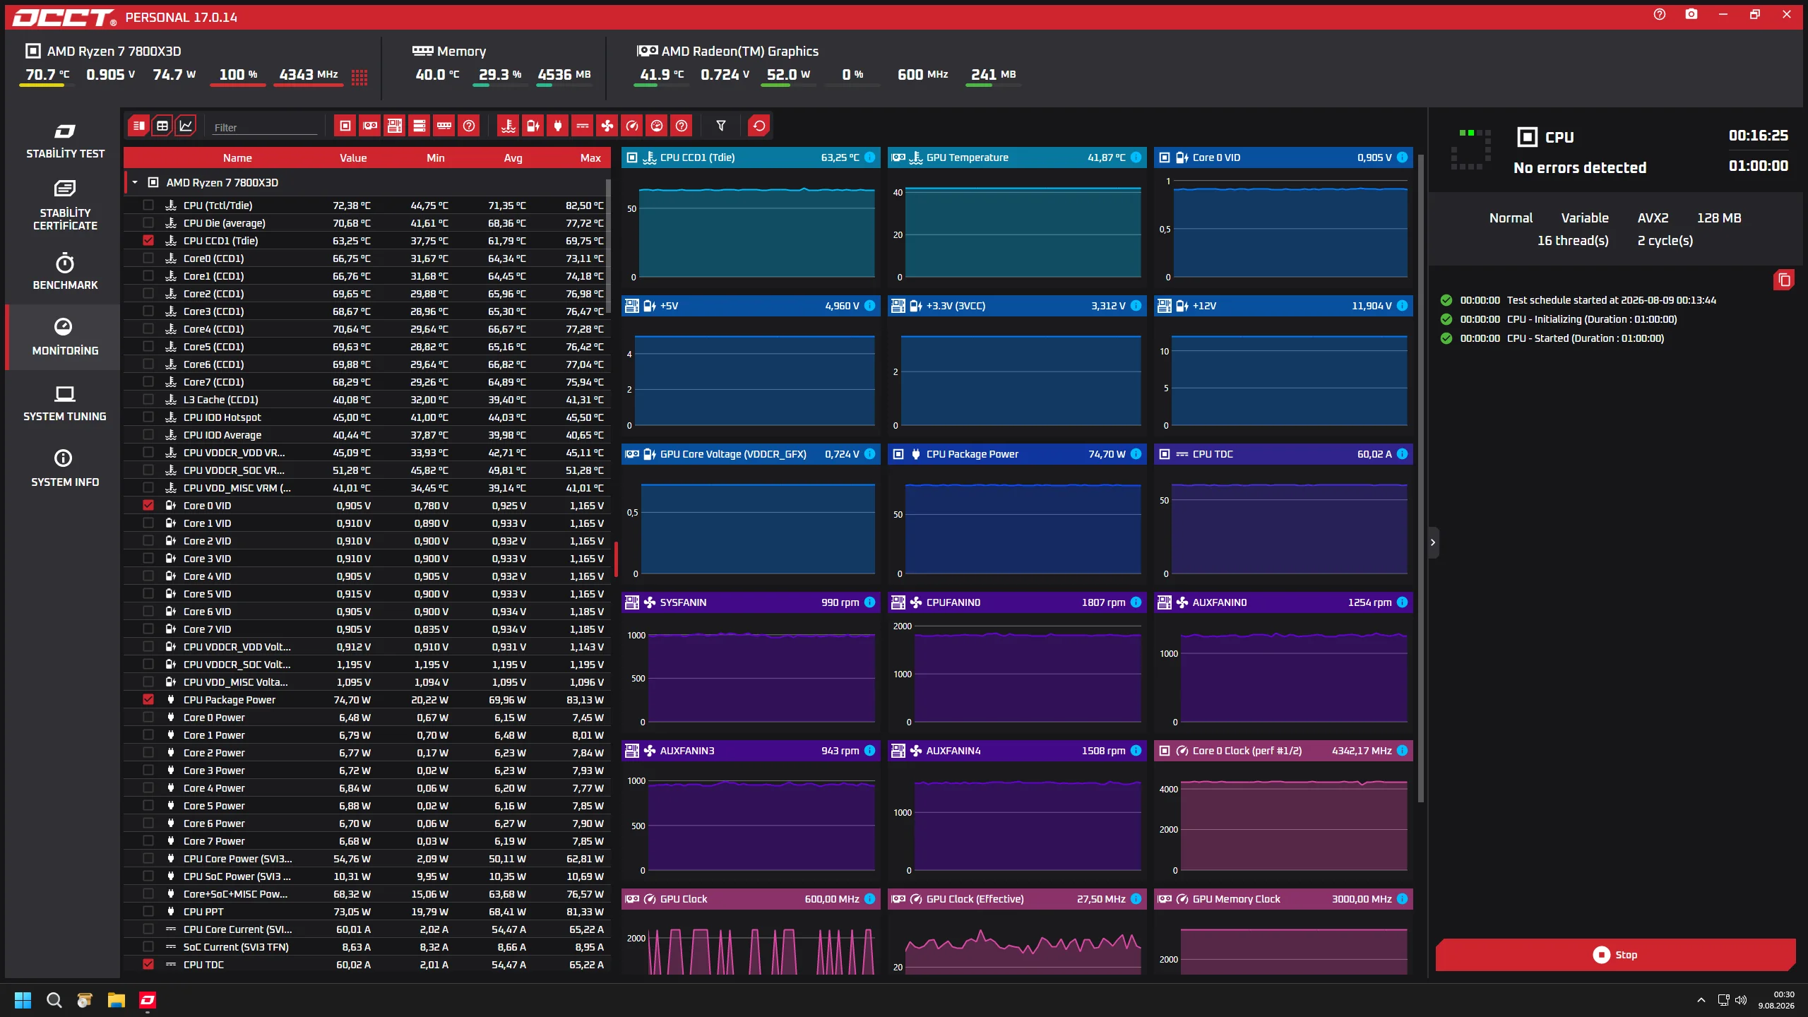The height and width of the screenshot is (1017, 1808).
Task: Uncheck the CPU CCD1 (Tdie) sensor
Action: [148, 241]
